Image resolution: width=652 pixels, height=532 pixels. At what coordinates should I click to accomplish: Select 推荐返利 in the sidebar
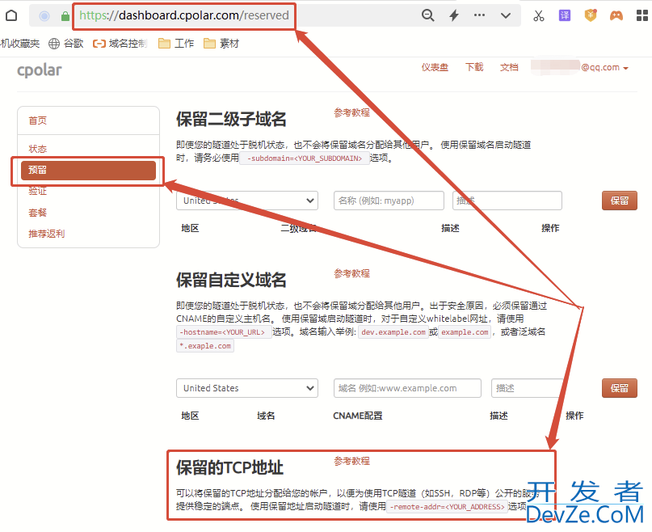tap(47, 234)
